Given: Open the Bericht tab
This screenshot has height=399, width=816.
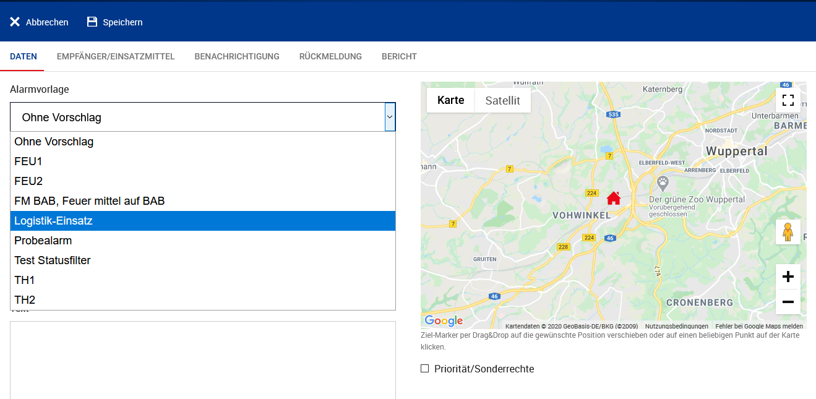Looking at the screenshot, I should tap(399, 56).
